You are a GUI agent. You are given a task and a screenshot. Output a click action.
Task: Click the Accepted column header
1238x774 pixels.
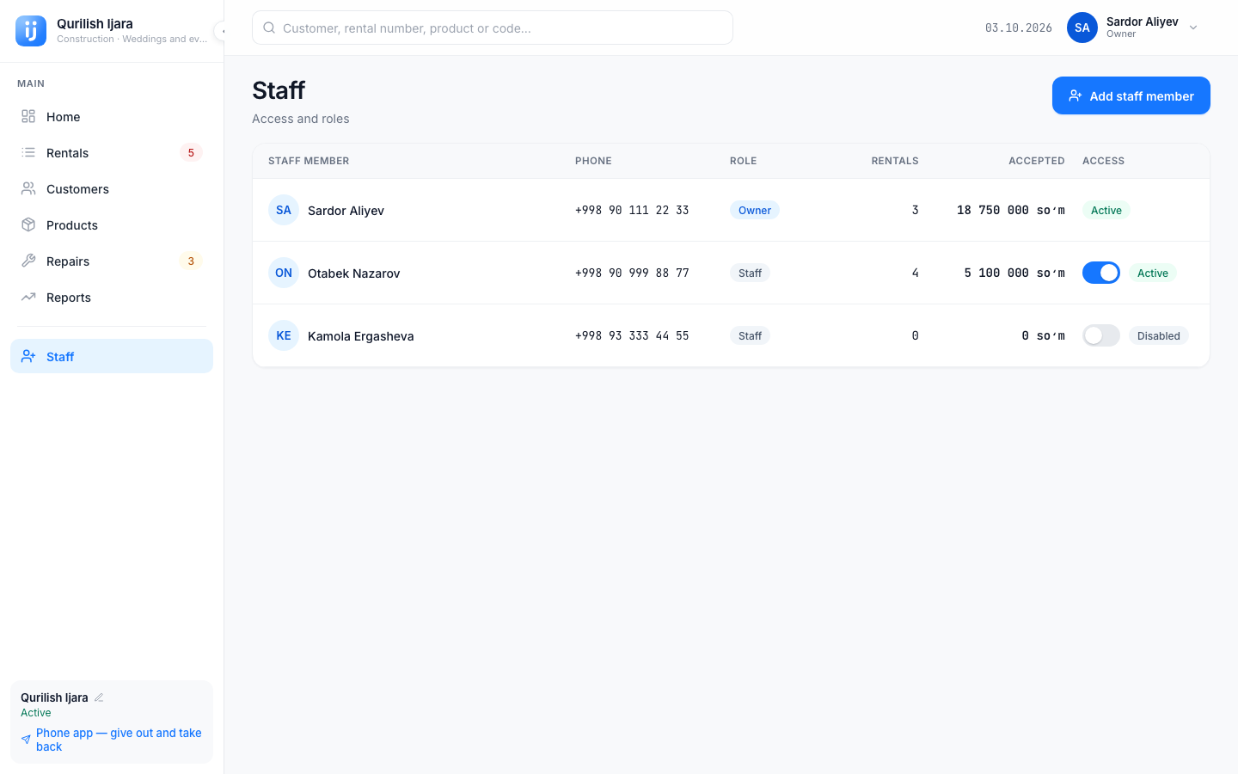click(x=1037, y=161)
